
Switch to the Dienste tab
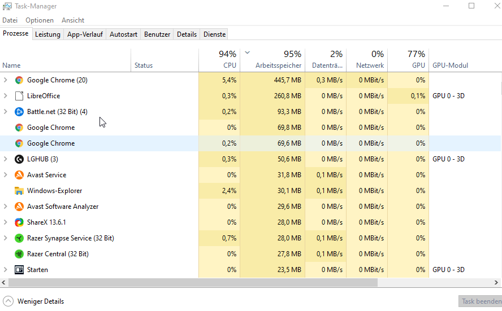click(214, 34)
